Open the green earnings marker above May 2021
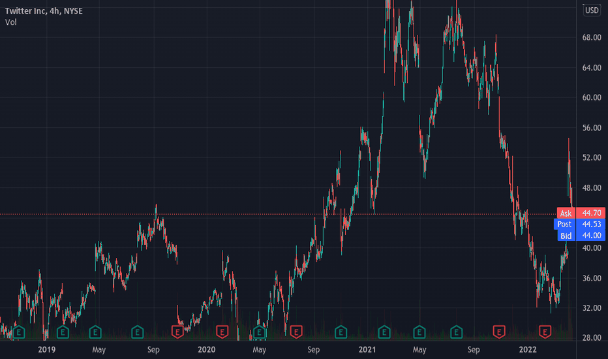The image size is (608, 359). [419, 332]
